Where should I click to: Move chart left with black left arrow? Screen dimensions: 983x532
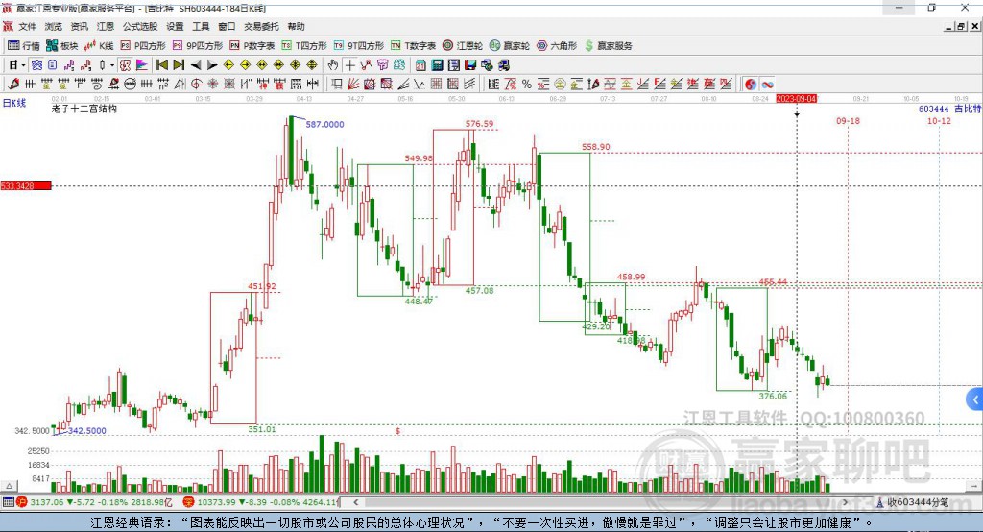pos(196,65)
